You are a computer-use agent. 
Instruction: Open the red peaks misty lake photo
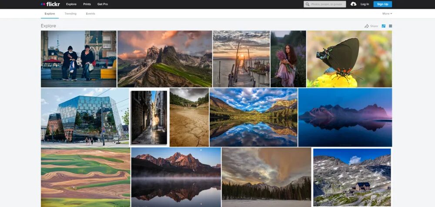[176, 177]
